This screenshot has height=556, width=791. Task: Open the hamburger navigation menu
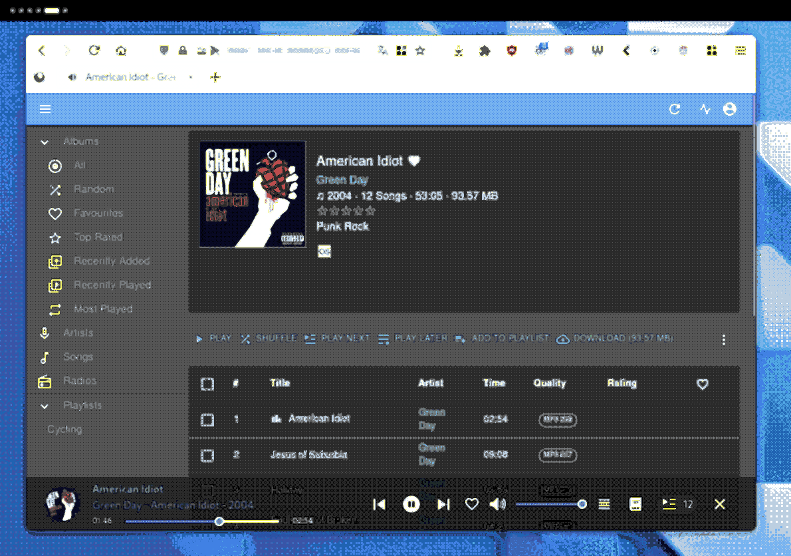[x=45, y=109]
